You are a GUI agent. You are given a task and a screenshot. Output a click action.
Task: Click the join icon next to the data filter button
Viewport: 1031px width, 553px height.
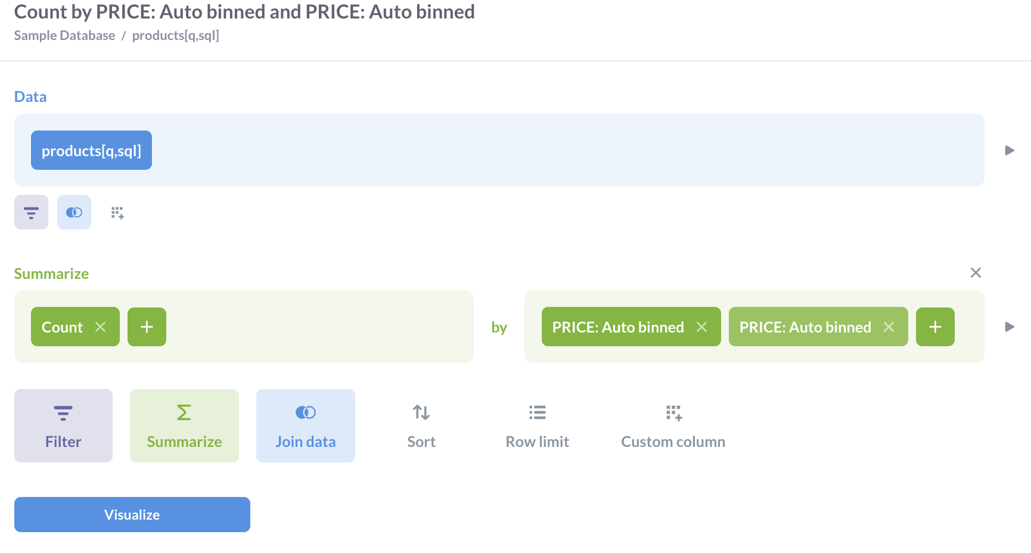[74, 212]
